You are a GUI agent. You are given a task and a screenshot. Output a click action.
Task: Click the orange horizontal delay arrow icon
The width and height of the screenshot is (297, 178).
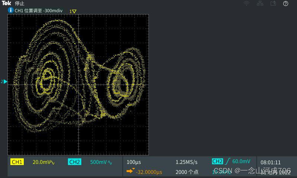[130, 171]
